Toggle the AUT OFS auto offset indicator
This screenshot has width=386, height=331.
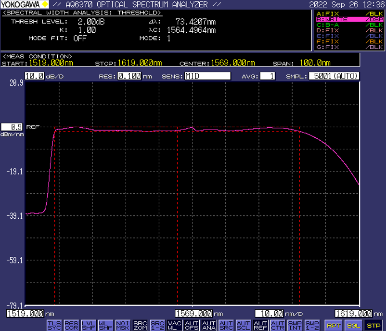192,325
